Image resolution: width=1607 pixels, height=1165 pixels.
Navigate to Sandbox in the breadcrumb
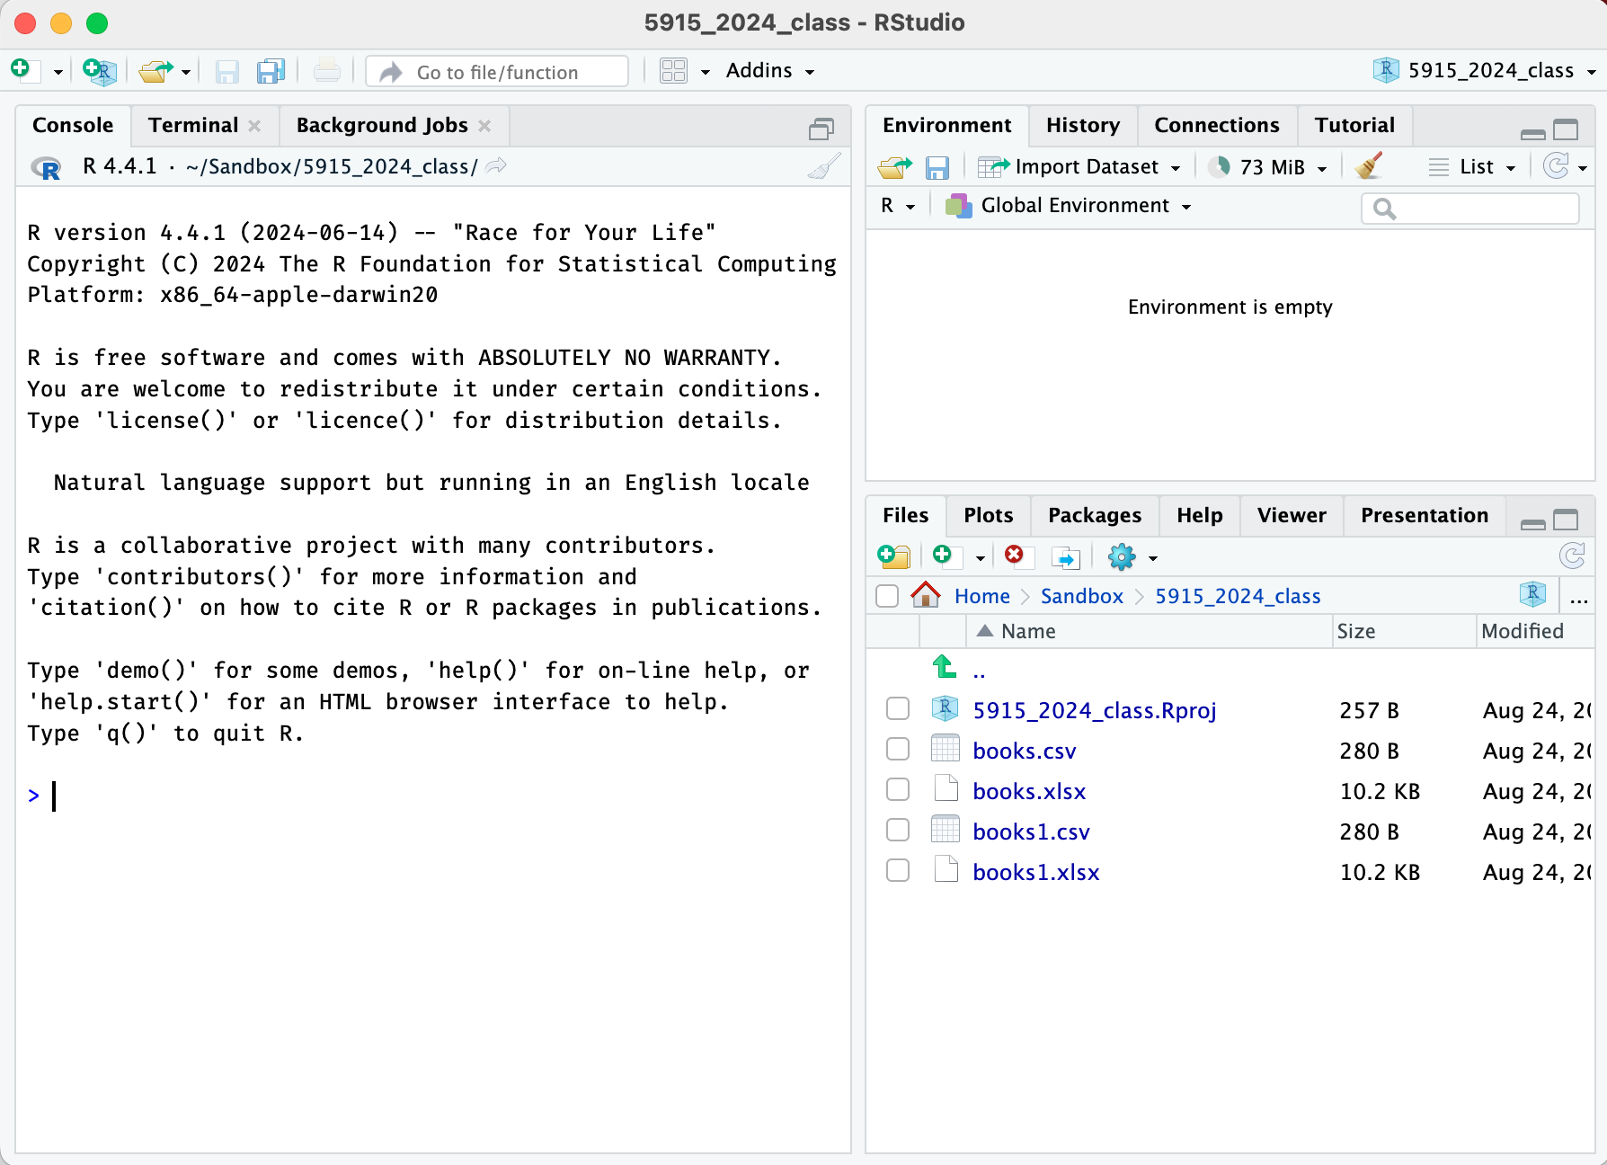click(1082, 596)
